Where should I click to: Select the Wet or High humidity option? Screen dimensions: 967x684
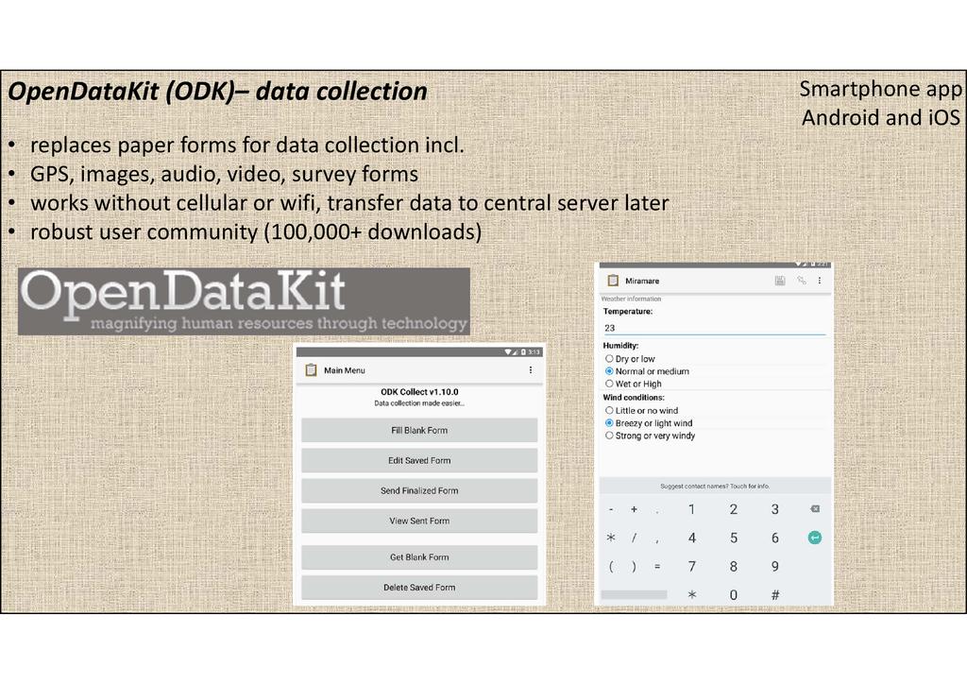pos(609,385)
